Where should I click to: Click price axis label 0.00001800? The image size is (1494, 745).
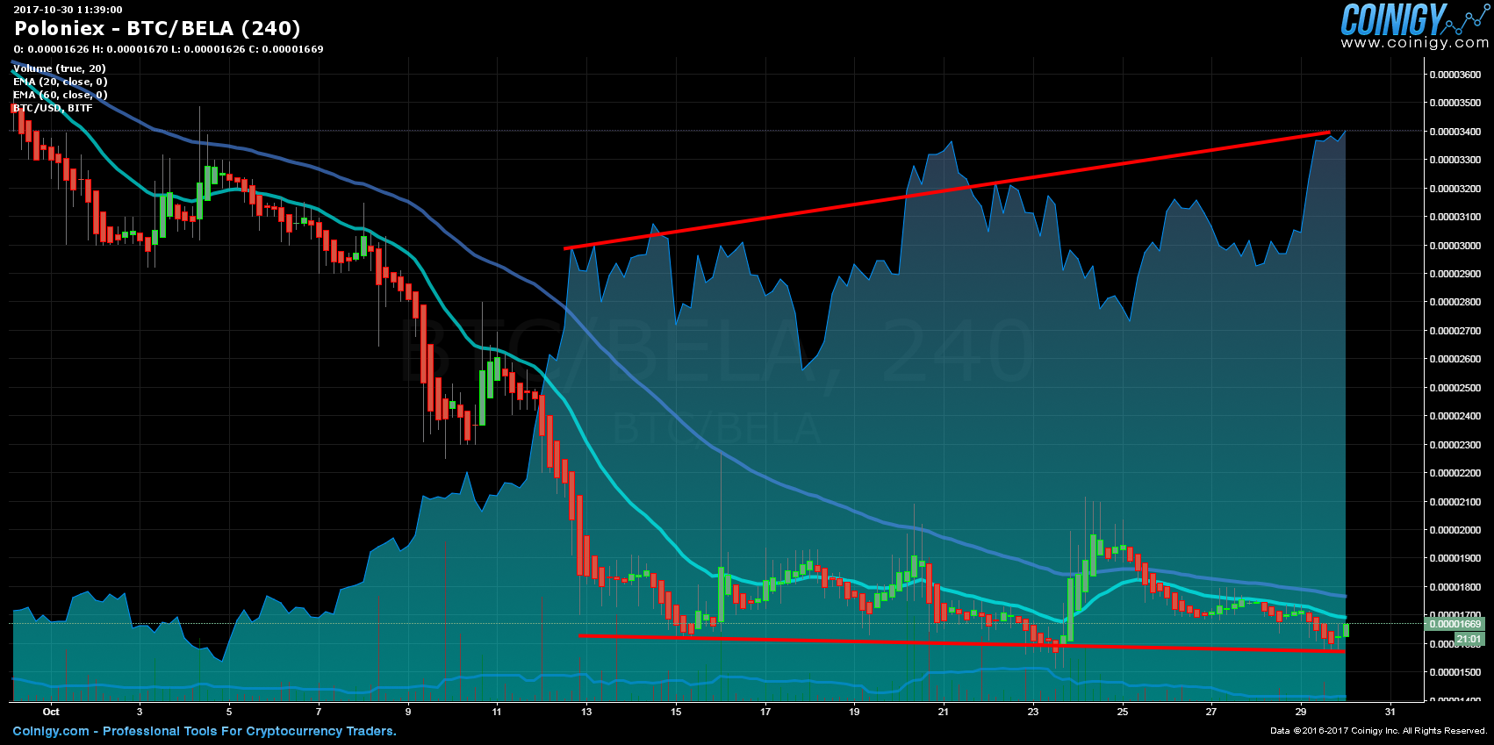pos(1455,587)
